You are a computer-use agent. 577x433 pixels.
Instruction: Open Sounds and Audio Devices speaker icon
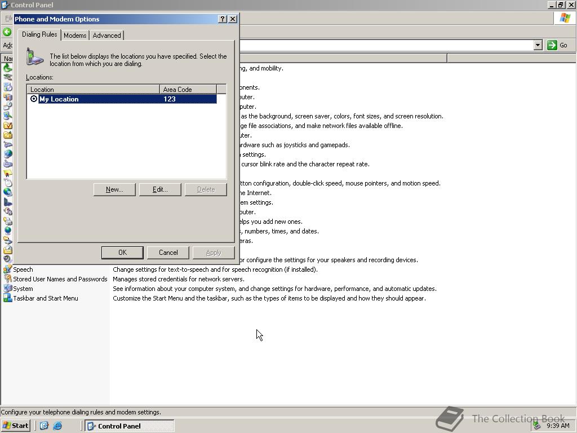[8, 259]
